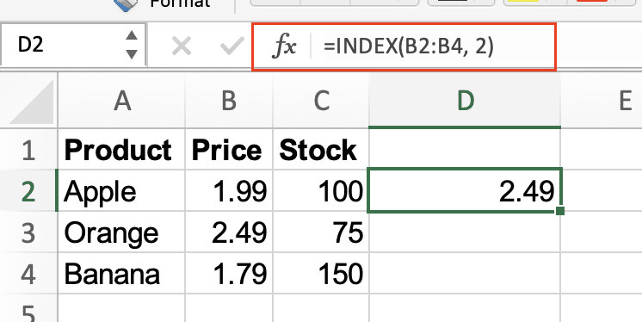Select the row 3 header

[x=28, y=232]
